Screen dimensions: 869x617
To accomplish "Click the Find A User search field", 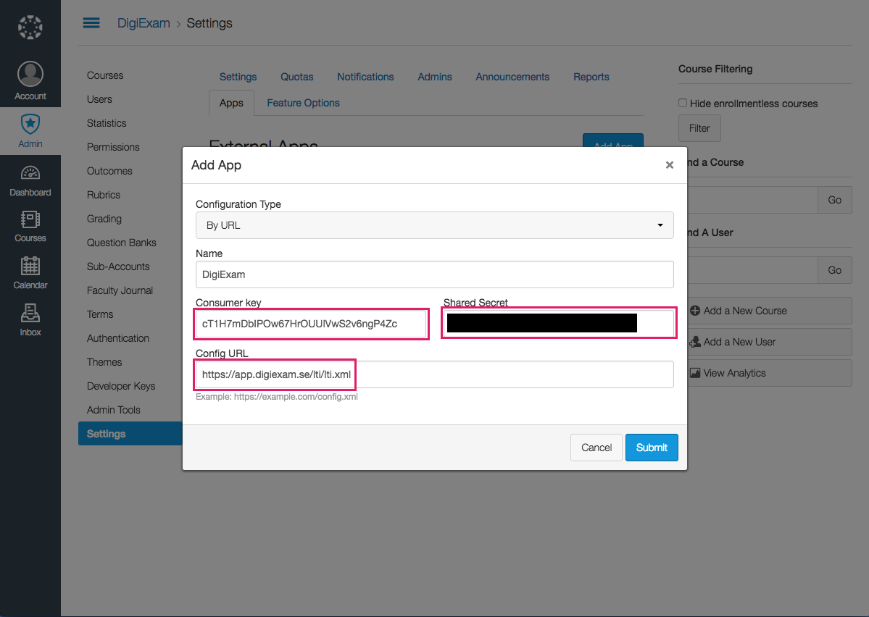I will pos(752,270).
